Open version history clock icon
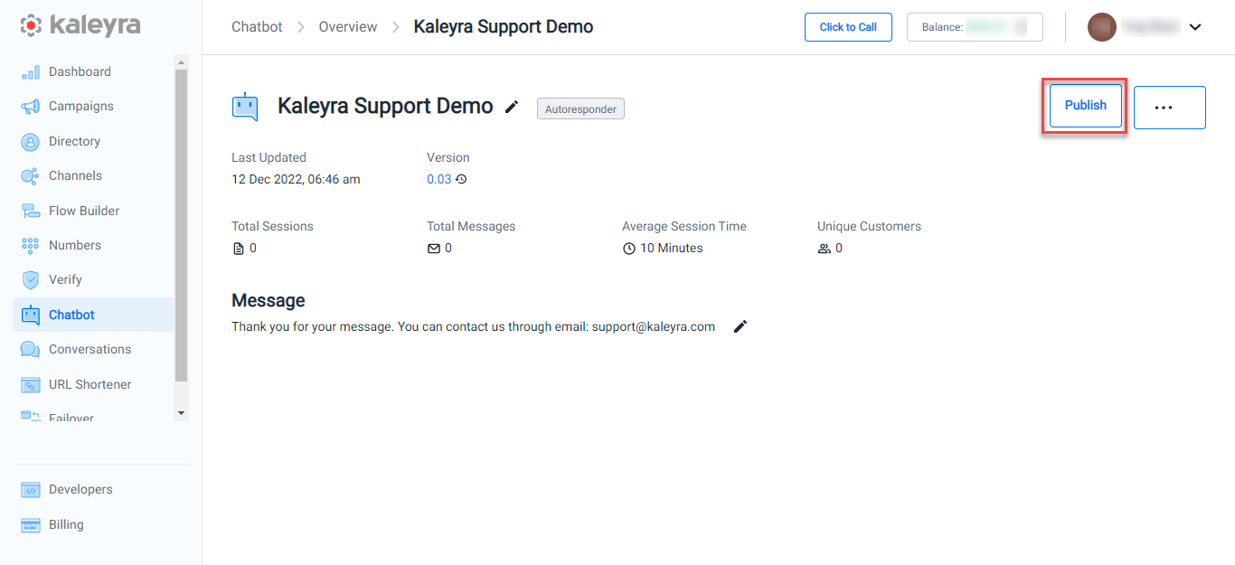Screen dimensions: 1235x565 461,180
